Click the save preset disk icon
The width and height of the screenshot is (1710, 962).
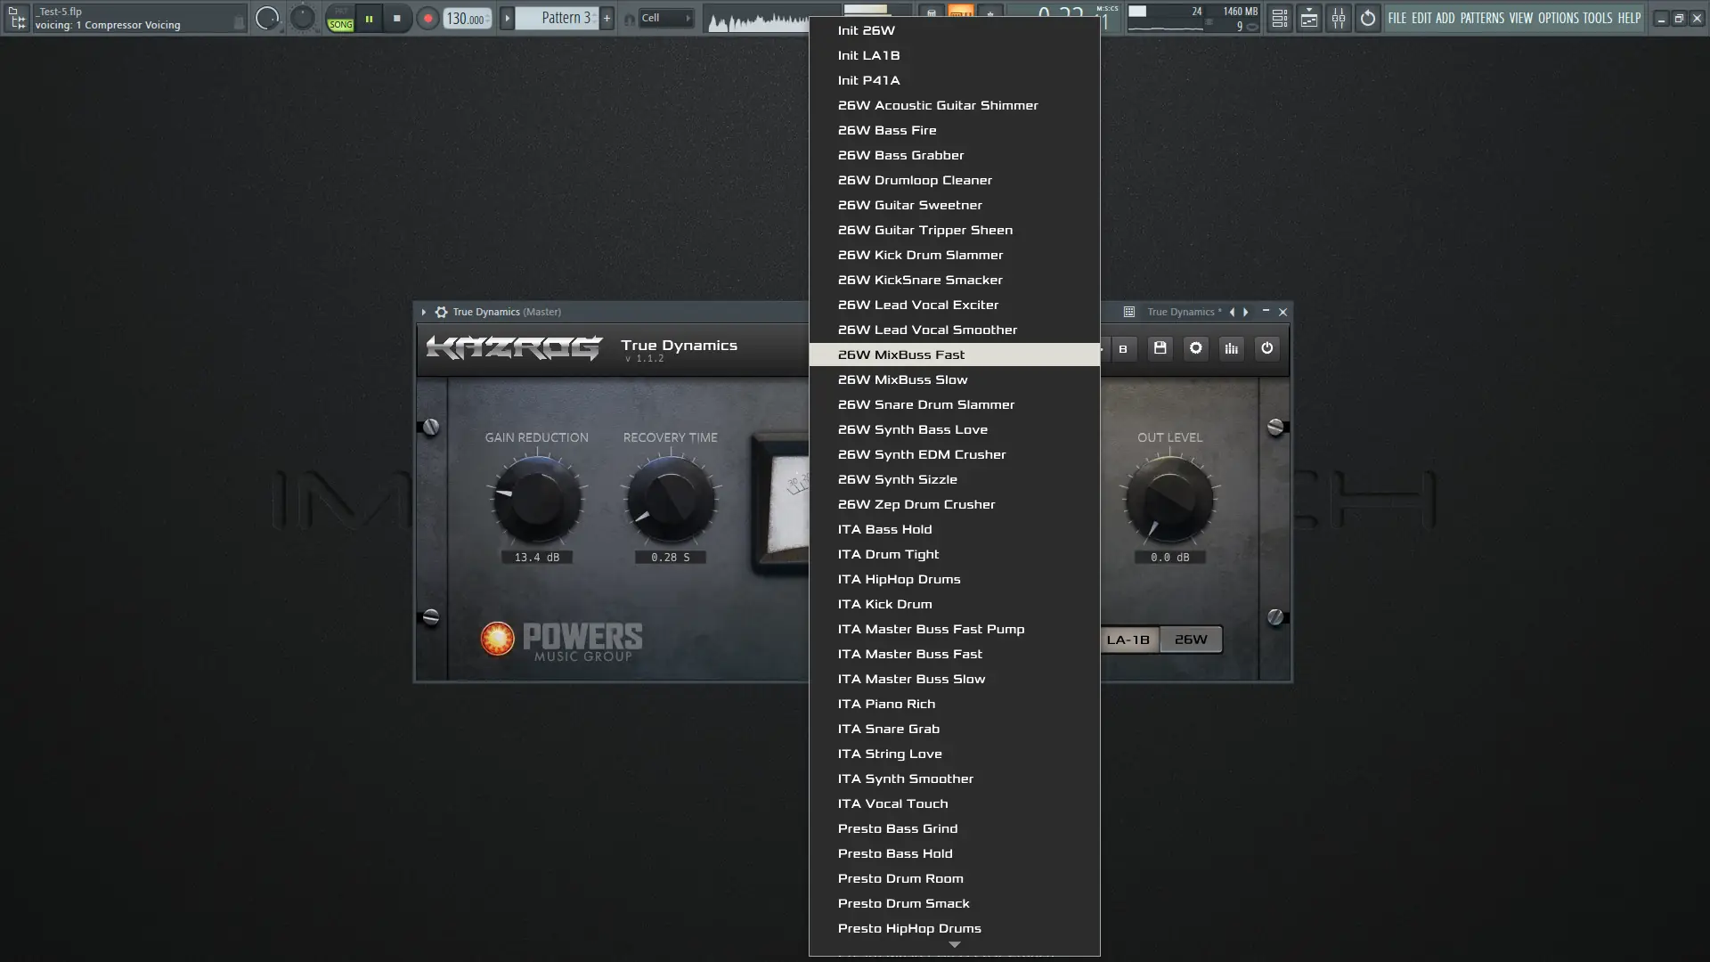point(1160,348)
